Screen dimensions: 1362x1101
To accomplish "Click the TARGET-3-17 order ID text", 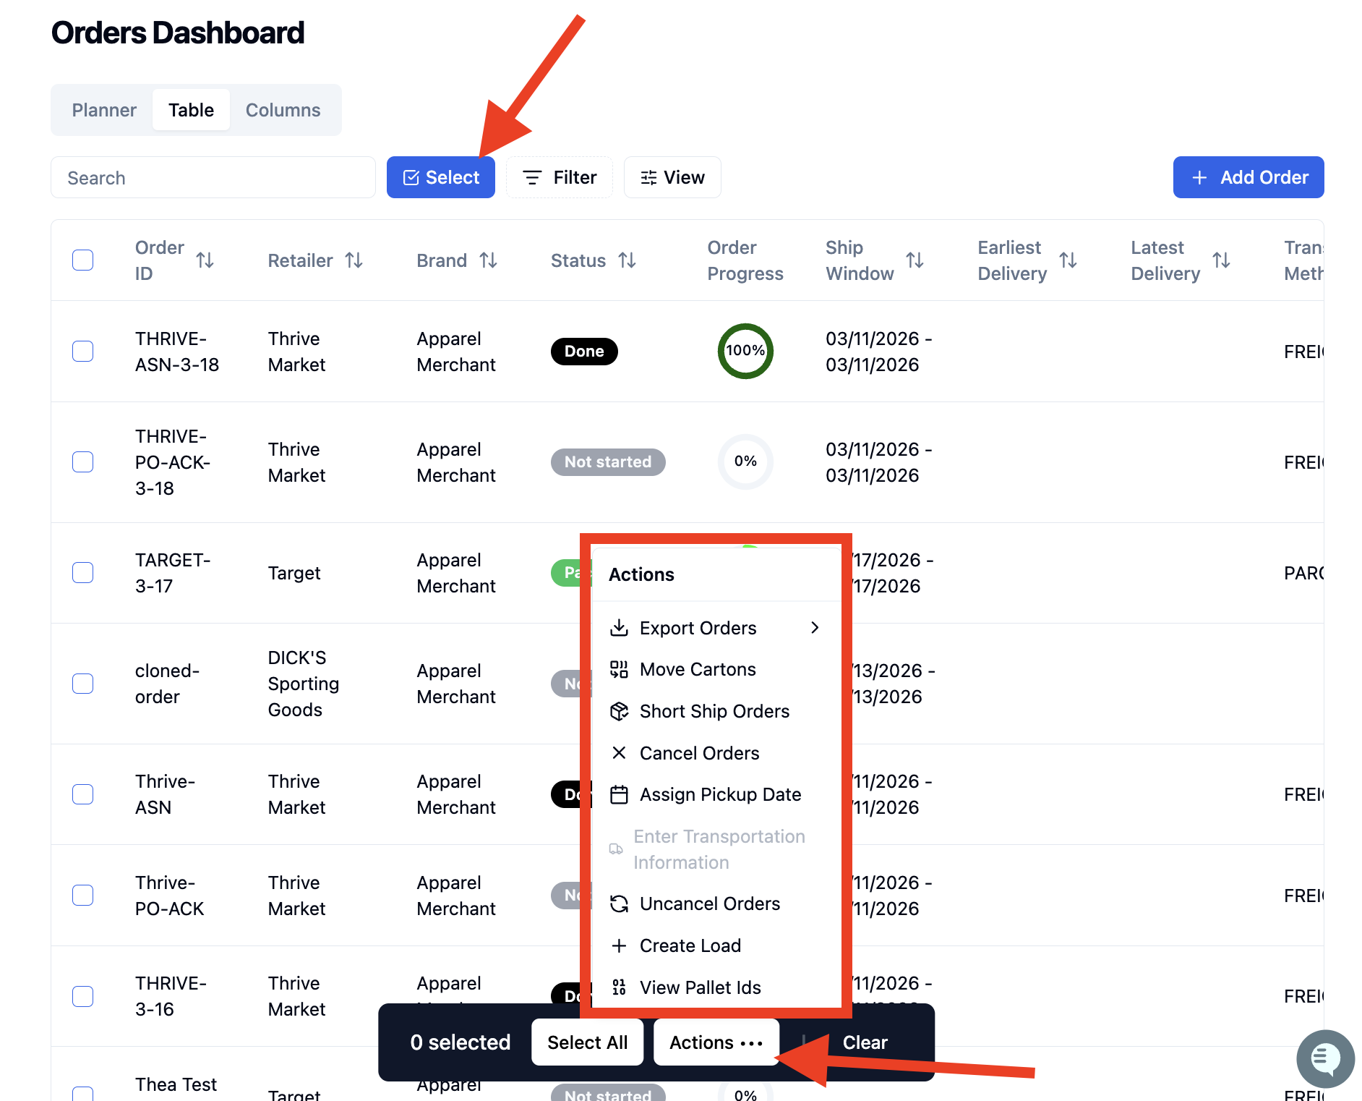I will pyautogui.click(x=173, y=573).
